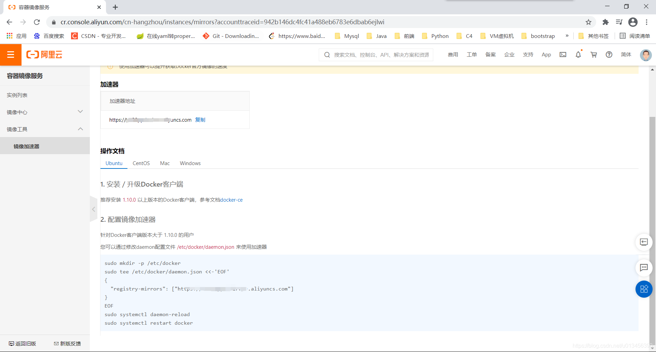
Task: Copy the accelerator address with 复制
Action: pyautogui.click(x=200, y=120)
